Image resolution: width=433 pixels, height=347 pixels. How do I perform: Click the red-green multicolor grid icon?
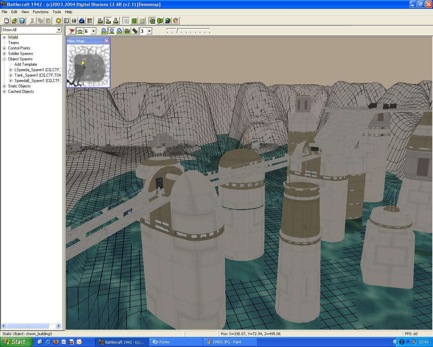point(90,21)
